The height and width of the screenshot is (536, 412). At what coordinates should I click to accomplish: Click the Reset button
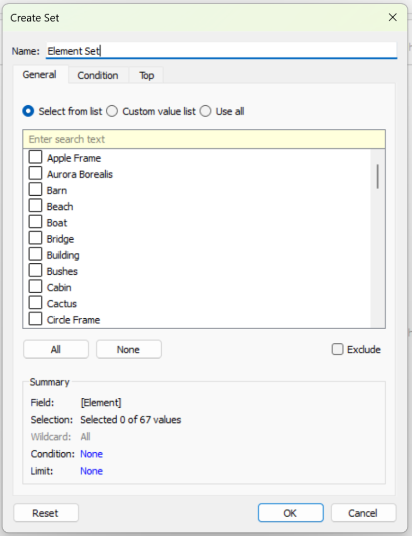[46, 513]
